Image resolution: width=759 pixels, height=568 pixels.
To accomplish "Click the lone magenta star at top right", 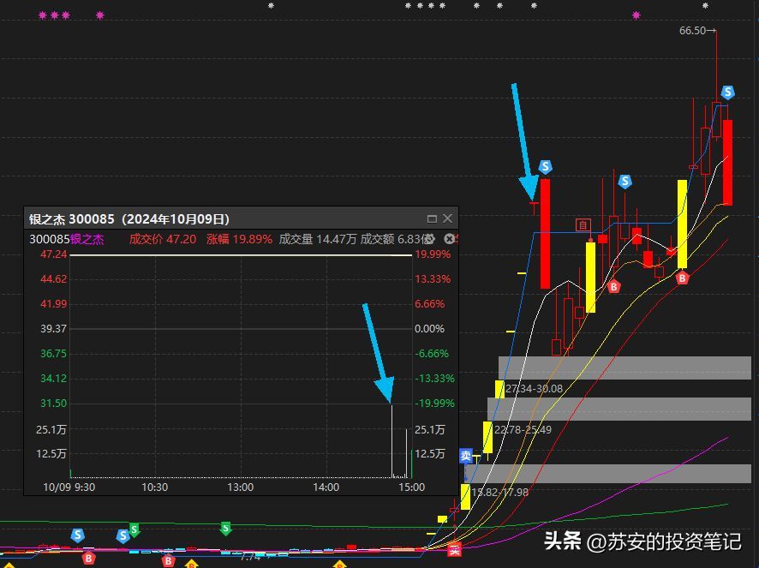I will tap(636, 15).
